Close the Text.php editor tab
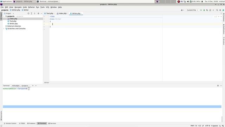Screen dimensions: 225x127 pos(54,13)
